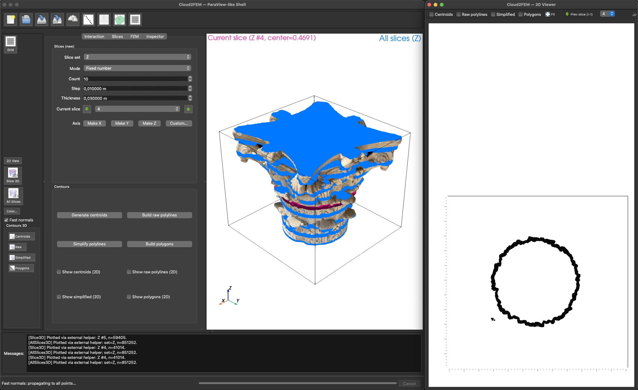The image size is (638, 390).
Task: Check Raw polylines in the 2D Viewer
Action: click(459, 14)
